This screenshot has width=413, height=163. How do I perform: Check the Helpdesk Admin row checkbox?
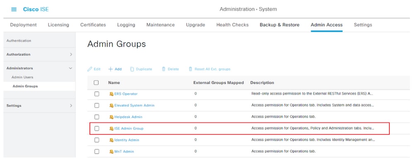[x=97, y=117]
